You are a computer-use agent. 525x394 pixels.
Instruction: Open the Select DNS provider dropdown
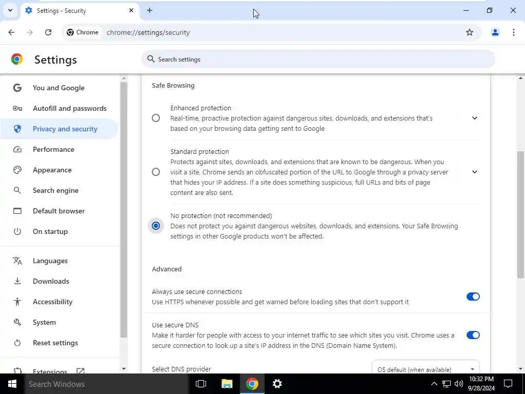pyautogui.click(x=426, y=368)
